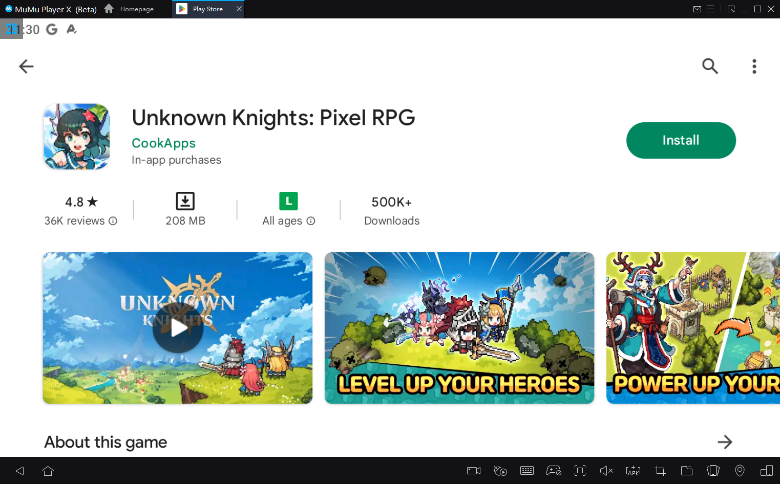Open the three-dot more options menu
Viewport: 780px width, 484px height.
click(754, 66)
